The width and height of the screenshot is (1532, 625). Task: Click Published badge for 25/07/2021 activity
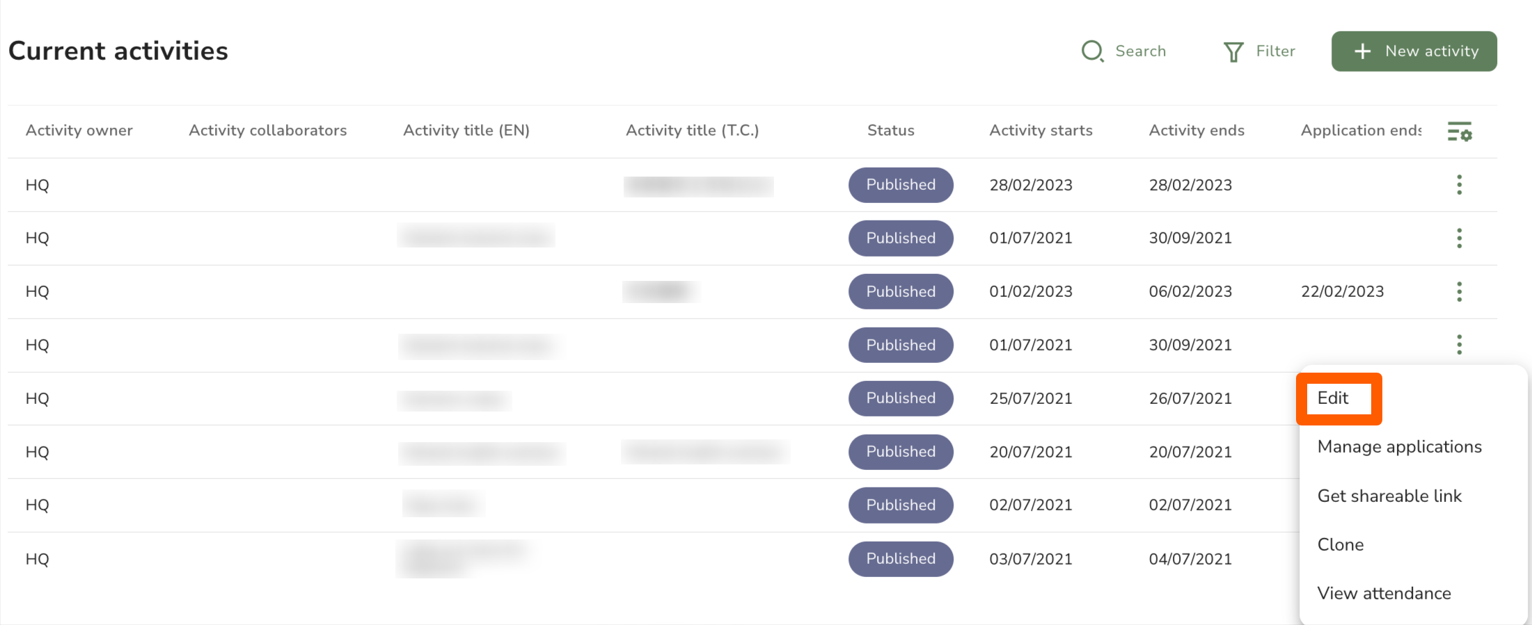(x=901, y=398)
